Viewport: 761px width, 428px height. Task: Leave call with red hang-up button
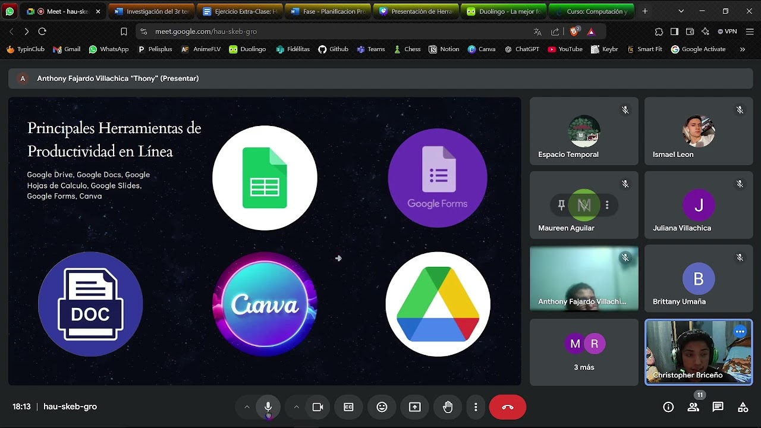tap(508, 407)
